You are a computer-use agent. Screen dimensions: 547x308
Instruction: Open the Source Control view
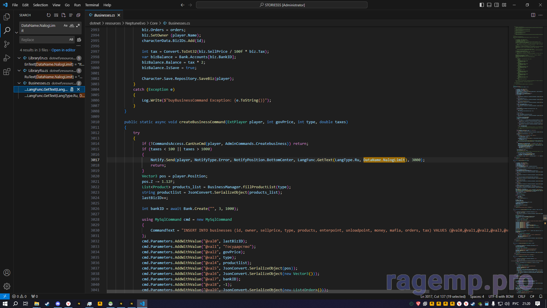coord(7,44)
